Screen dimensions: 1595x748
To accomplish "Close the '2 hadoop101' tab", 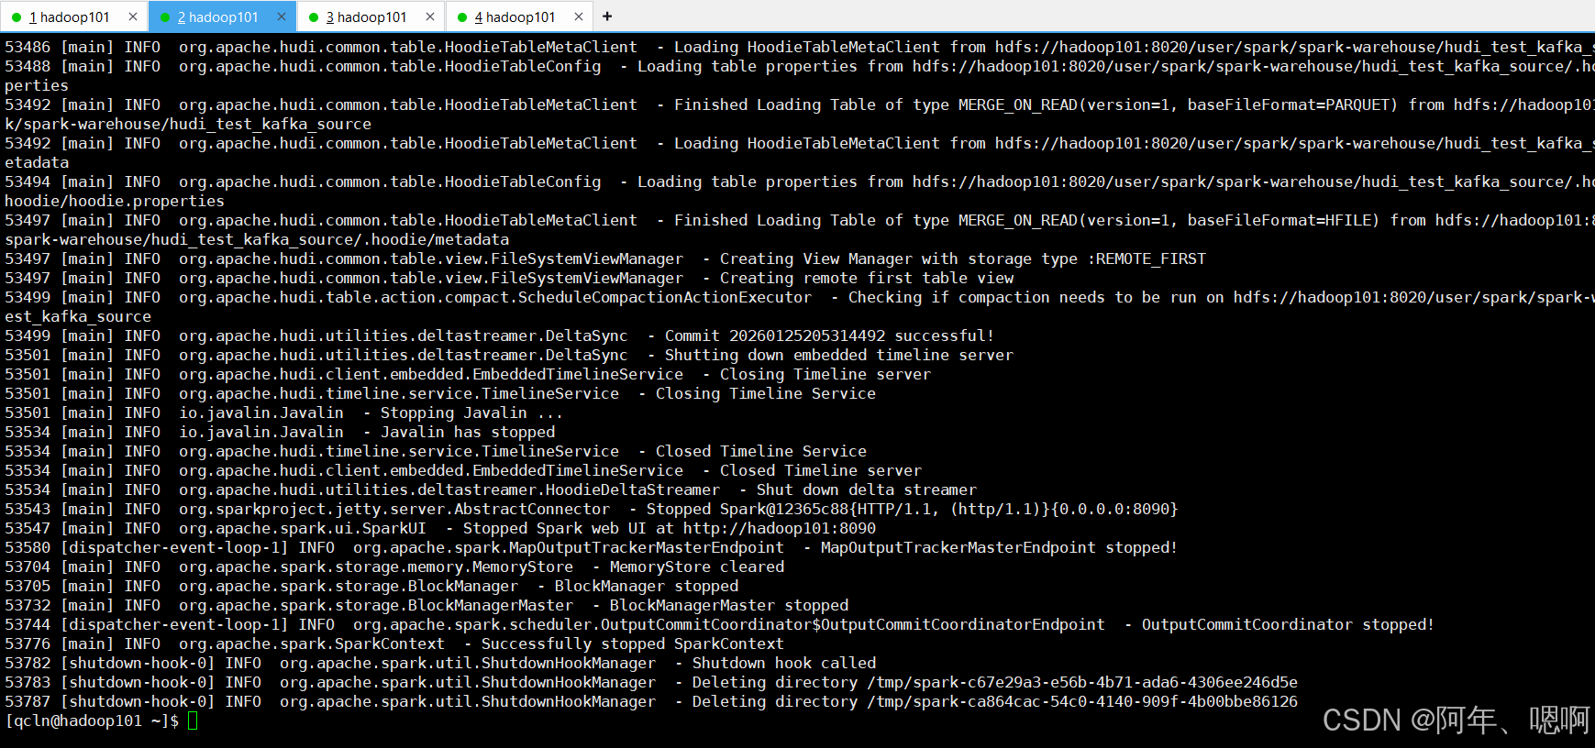I will (282, 16).
